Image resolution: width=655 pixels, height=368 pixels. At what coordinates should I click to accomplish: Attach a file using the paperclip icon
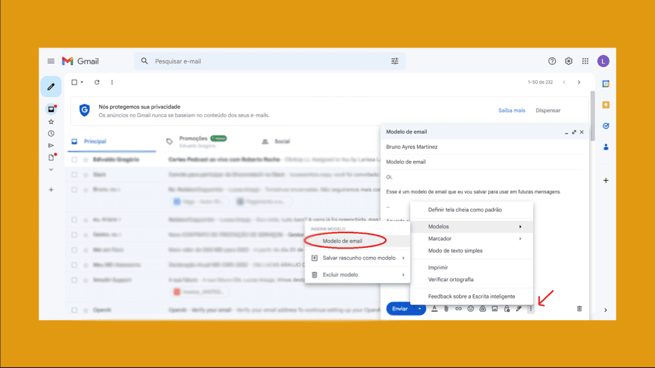(x=446, y=309)
